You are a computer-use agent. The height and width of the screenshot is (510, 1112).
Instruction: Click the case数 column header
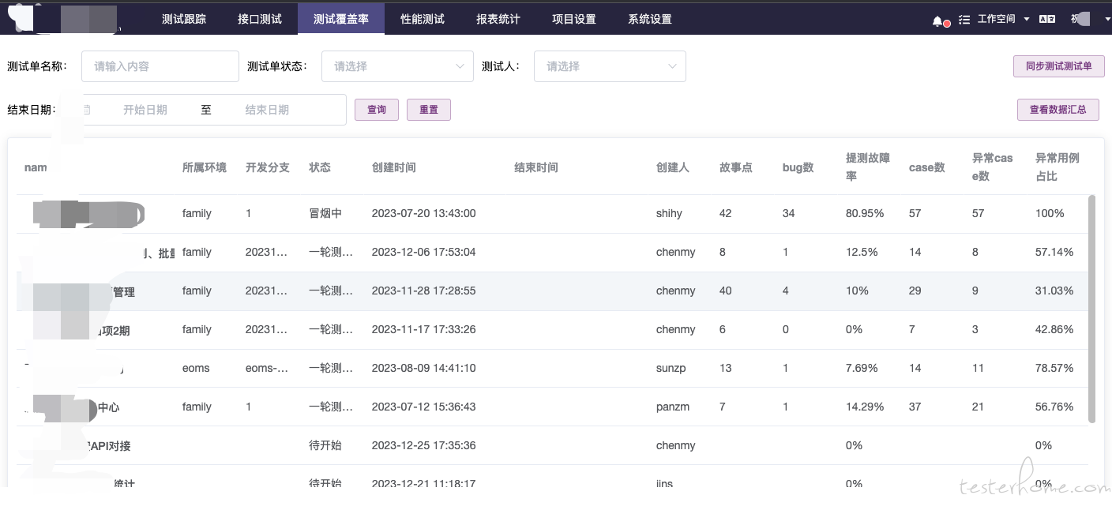click(927, 167)
